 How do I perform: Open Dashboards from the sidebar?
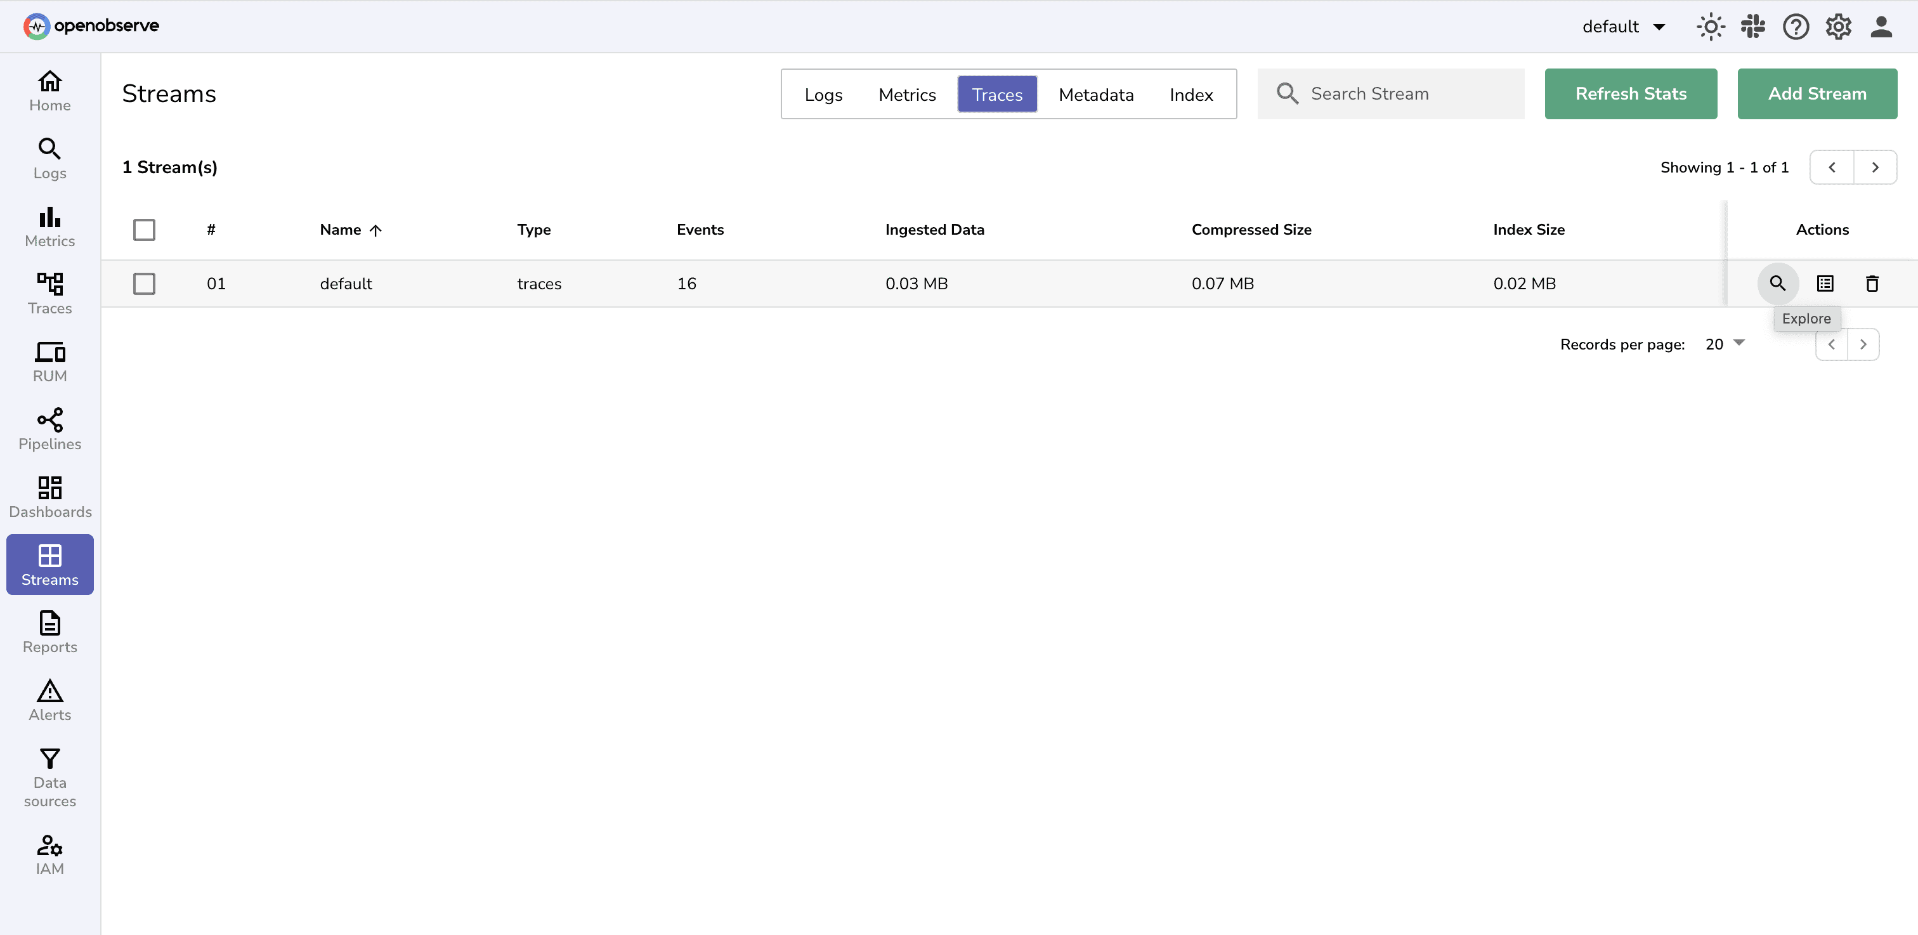[49, 497]
